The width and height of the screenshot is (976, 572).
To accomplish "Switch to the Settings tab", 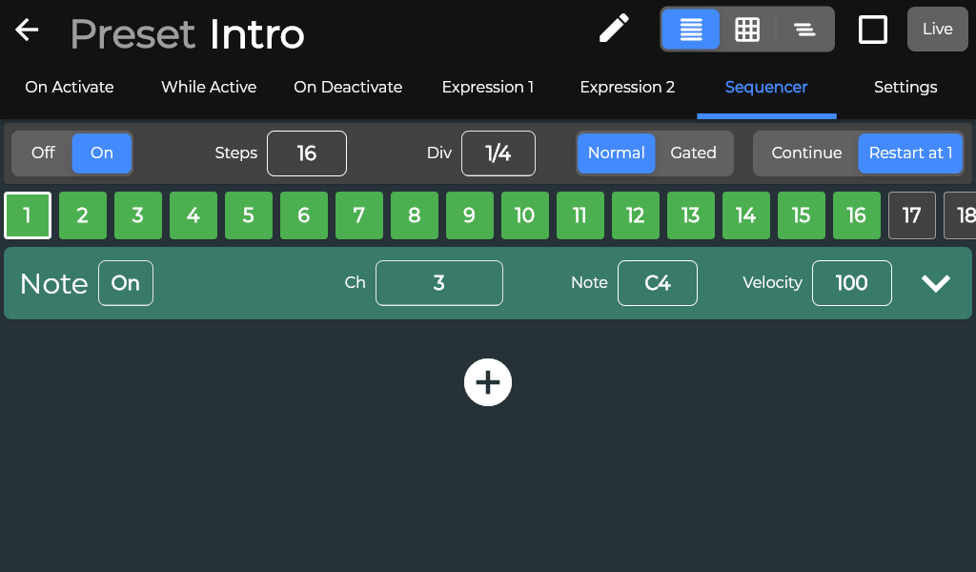I will (905, 87).
